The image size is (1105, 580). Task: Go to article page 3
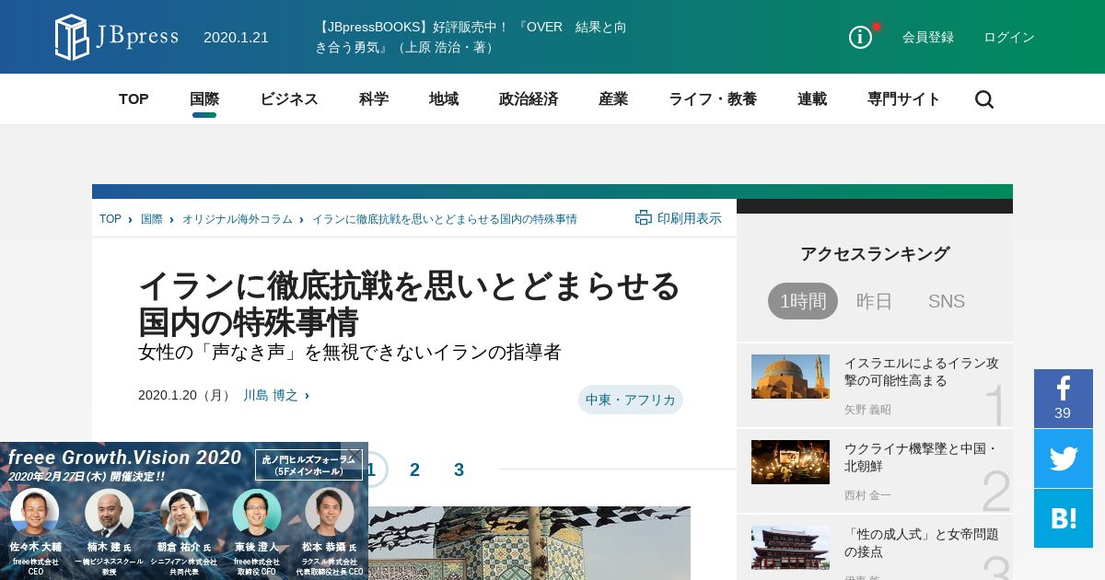click(x=459, y=470)
